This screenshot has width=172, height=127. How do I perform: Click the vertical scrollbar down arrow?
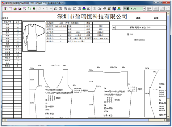pyautogui.click(x=168, y=117)
